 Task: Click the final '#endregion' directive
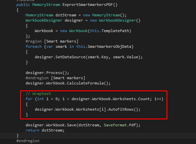coord(28,141)
